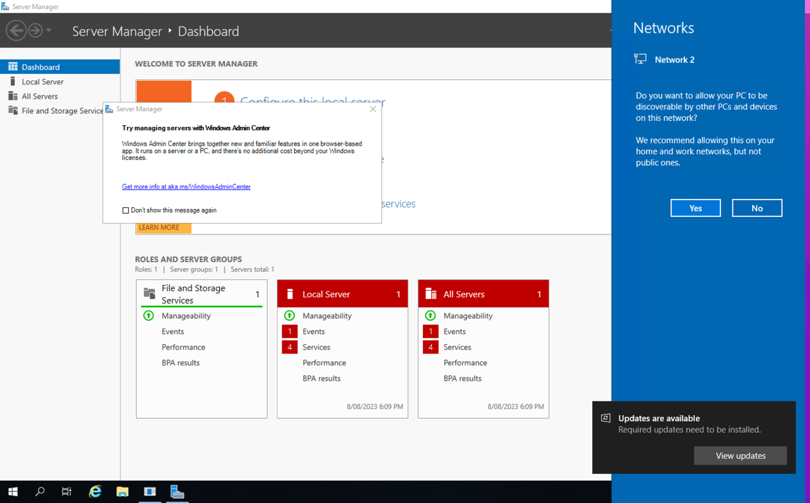
Task: Click the red Services badge on All Servers tile
Action: pyautogui.click(x=430, y=347)
